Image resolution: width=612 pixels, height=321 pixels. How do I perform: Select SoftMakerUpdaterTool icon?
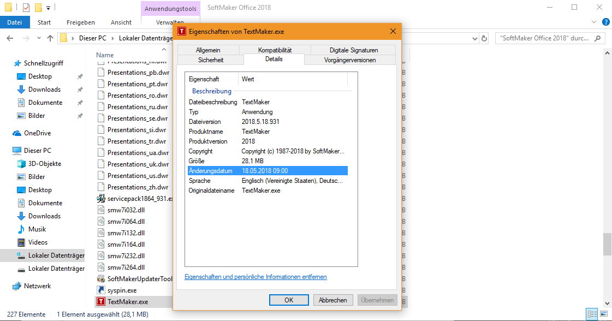click(101, 279)
